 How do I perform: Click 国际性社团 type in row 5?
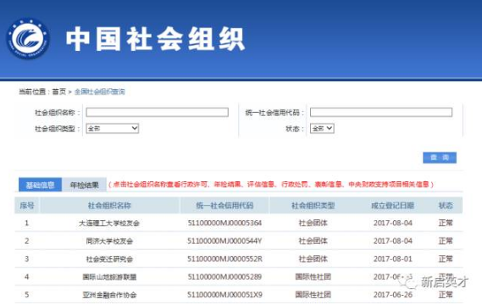tap(313, 295)
